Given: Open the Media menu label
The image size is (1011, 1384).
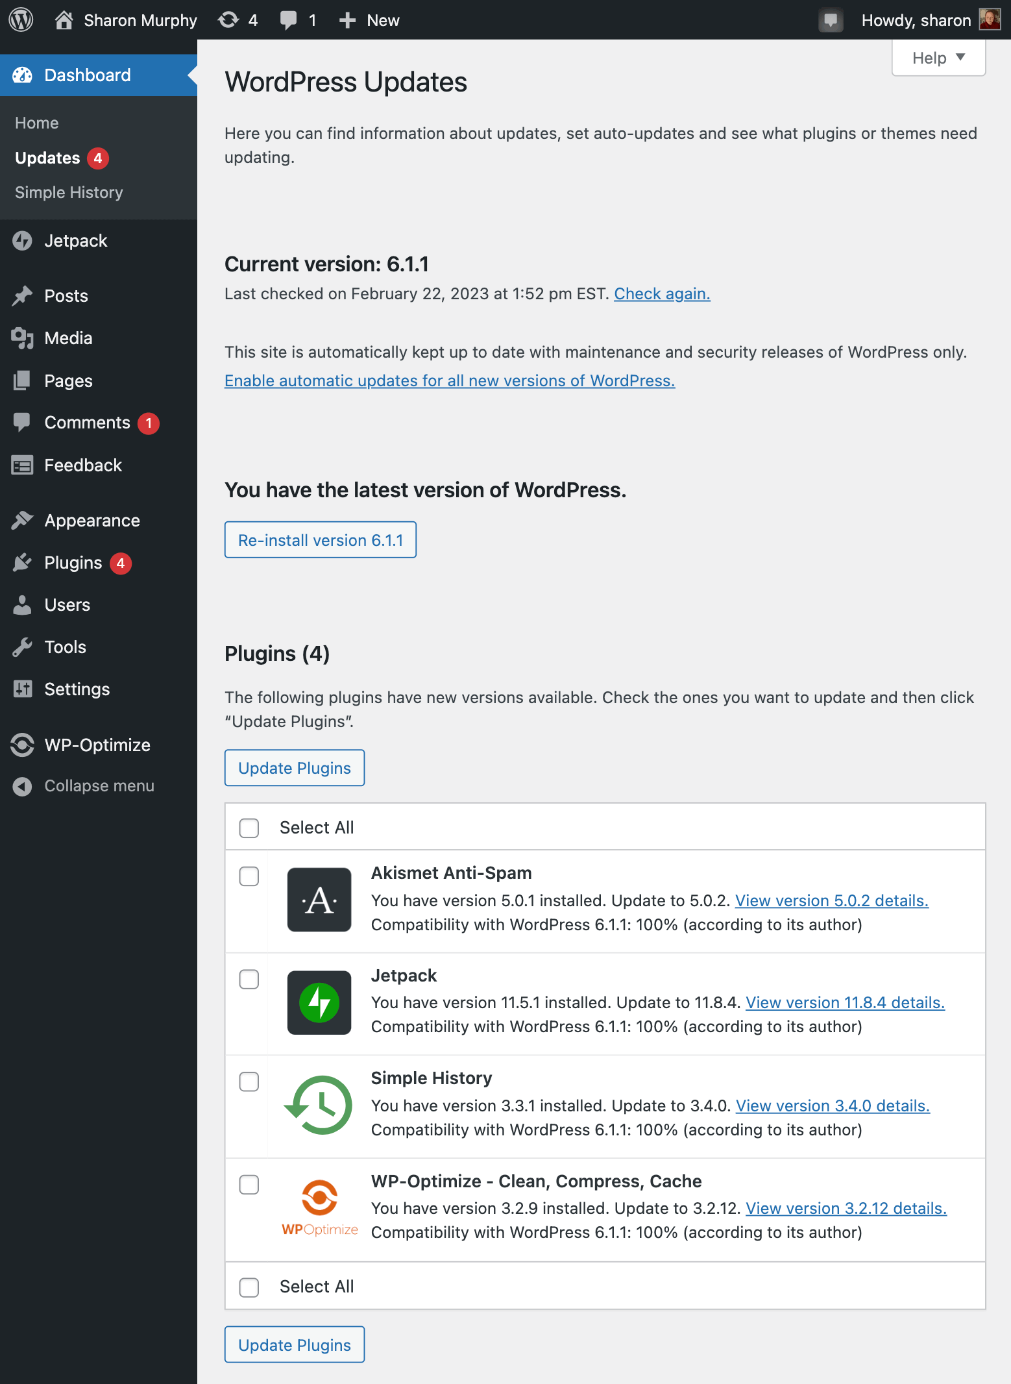Looking at the screenshot, I should (69, 338).
